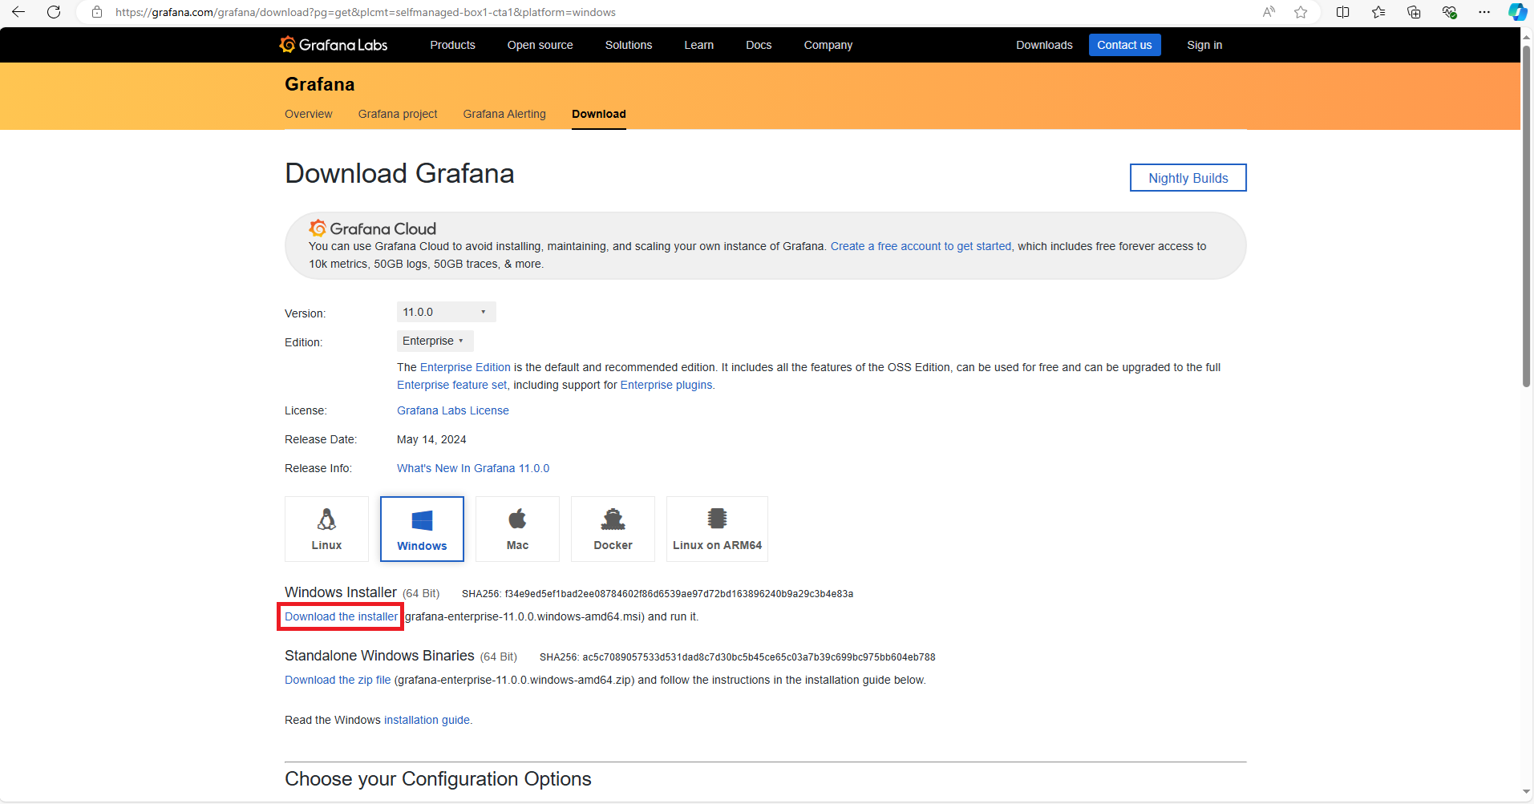Click Create a free account to get started
This screenshot has height=804, width=1534.
point(921,246)
